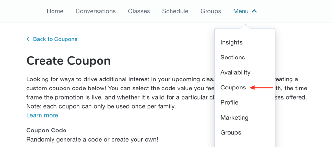Screen dimensions: 332x147
Task: Go to the Home tab
Action: 55,11
